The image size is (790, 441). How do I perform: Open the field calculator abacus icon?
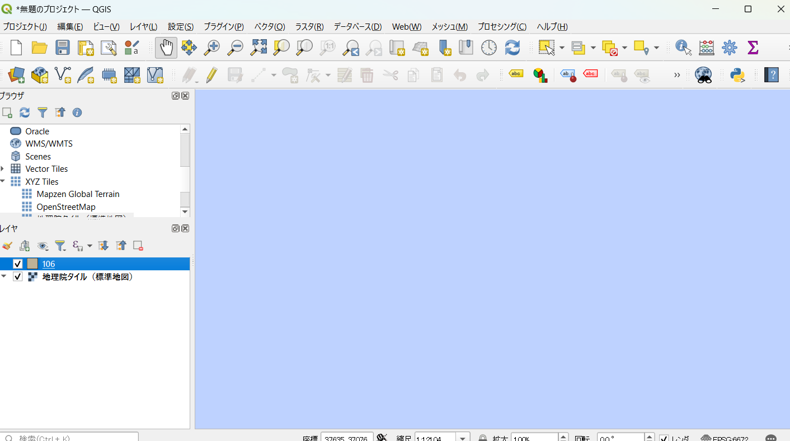(x=707, y=48)
